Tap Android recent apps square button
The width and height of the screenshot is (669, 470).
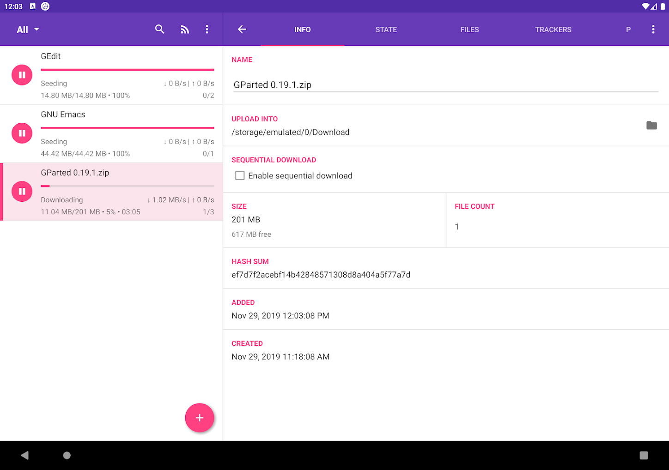point(644,455)
